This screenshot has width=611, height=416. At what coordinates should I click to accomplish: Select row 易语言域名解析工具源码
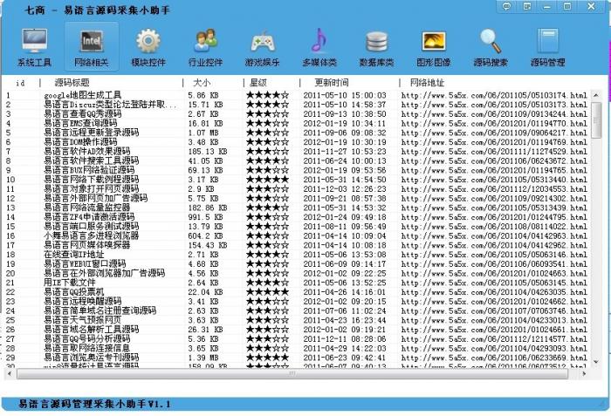click(296, 329)
